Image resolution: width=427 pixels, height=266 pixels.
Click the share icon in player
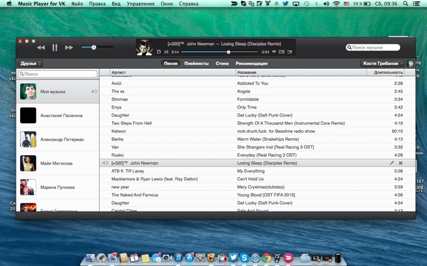289,52
